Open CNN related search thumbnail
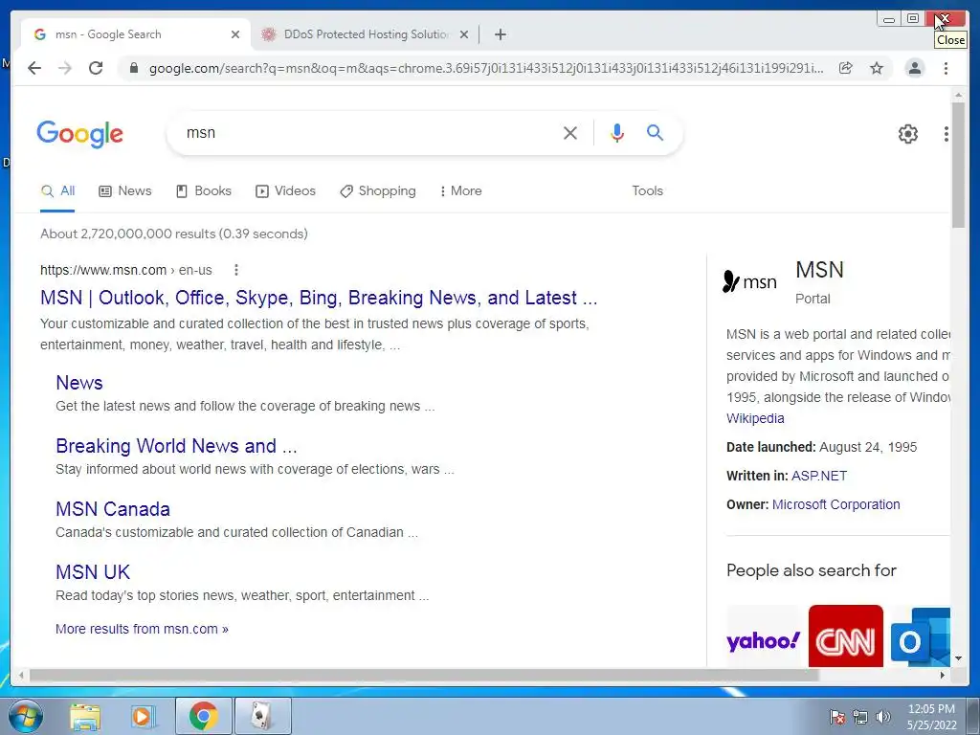The width and height of the screenshot is (980, 735). pyautogui.click(x=846, y=636)
